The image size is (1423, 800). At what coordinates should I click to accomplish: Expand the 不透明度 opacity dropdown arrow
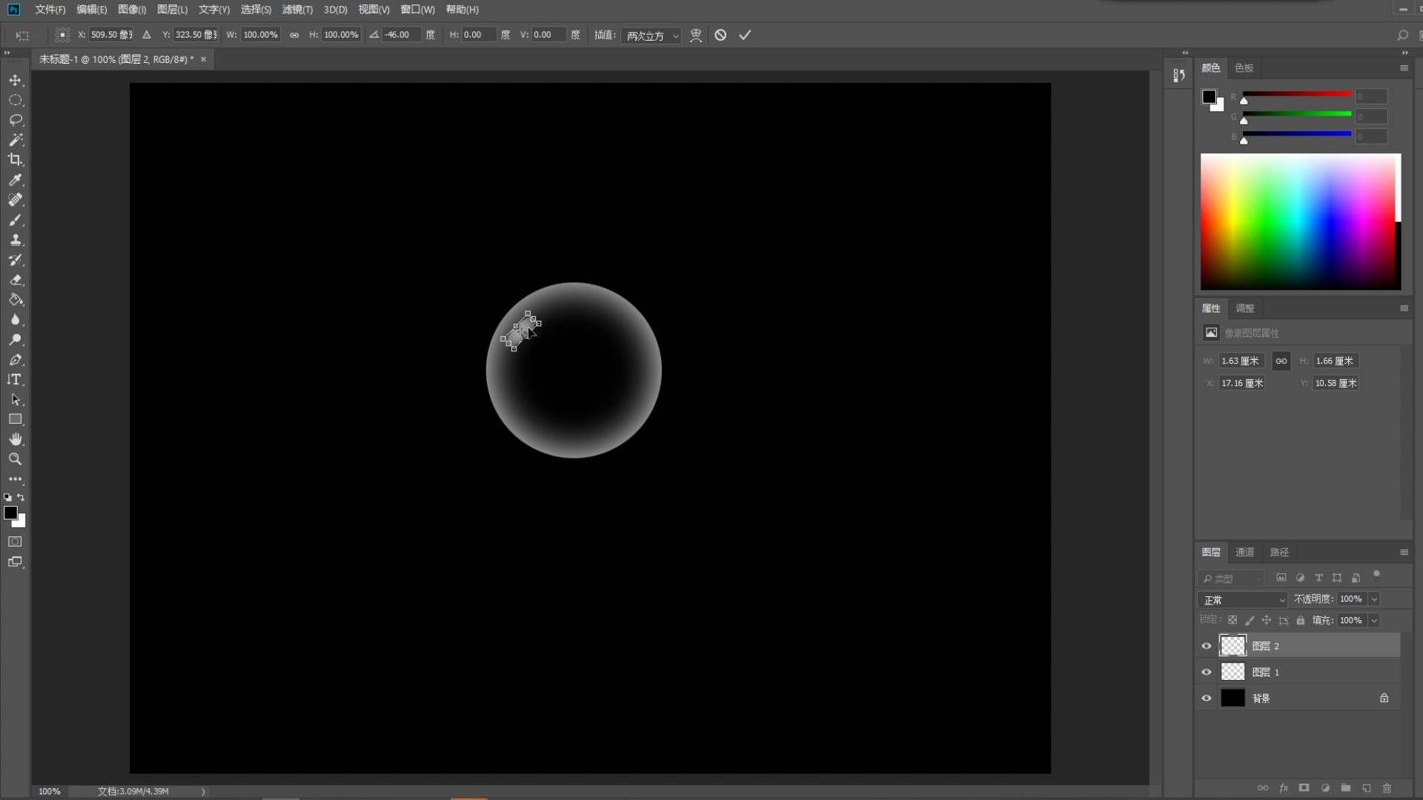coord(1374,599)
